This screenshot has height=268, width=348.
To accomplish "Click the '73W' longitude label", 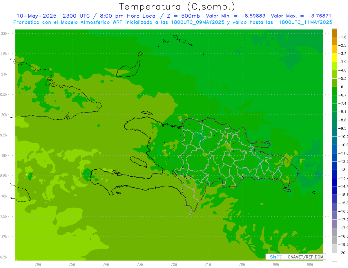I will point(140,264).
